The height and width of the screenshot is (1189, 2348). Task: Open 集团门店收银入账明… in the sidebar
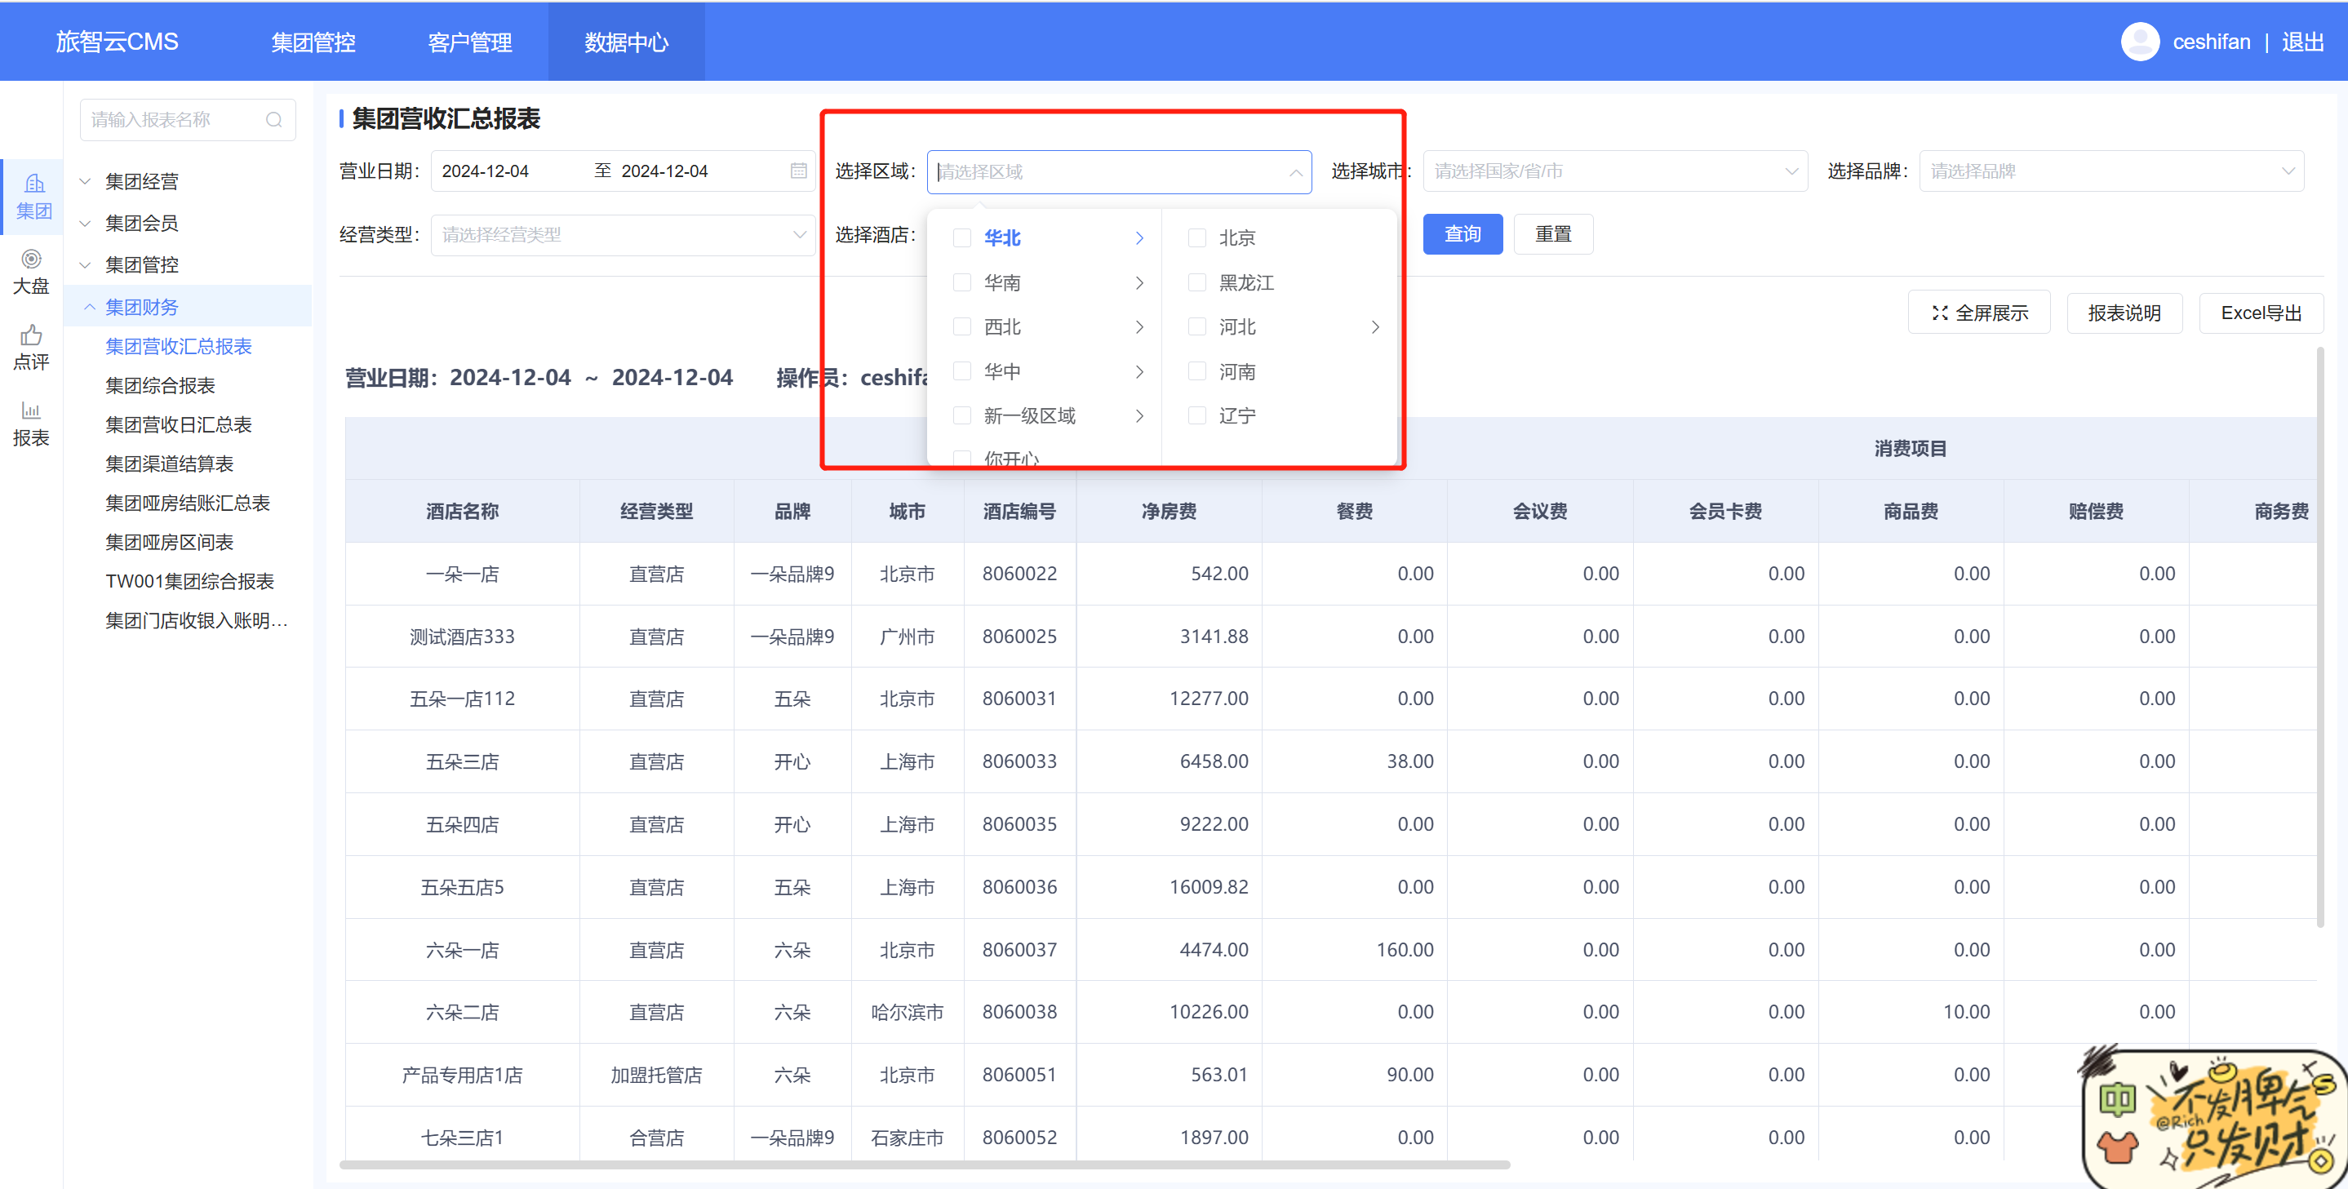pos(196,620)
